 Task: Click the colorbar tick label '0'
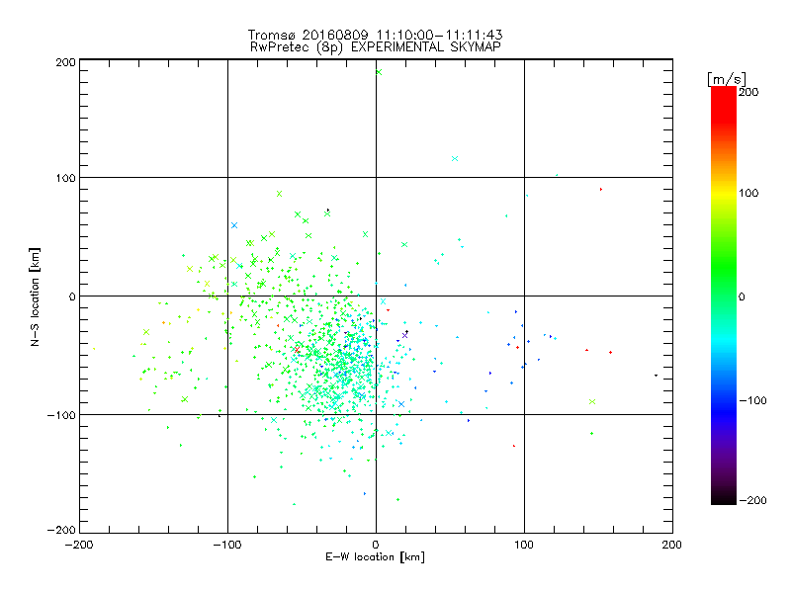coord(742,296)
